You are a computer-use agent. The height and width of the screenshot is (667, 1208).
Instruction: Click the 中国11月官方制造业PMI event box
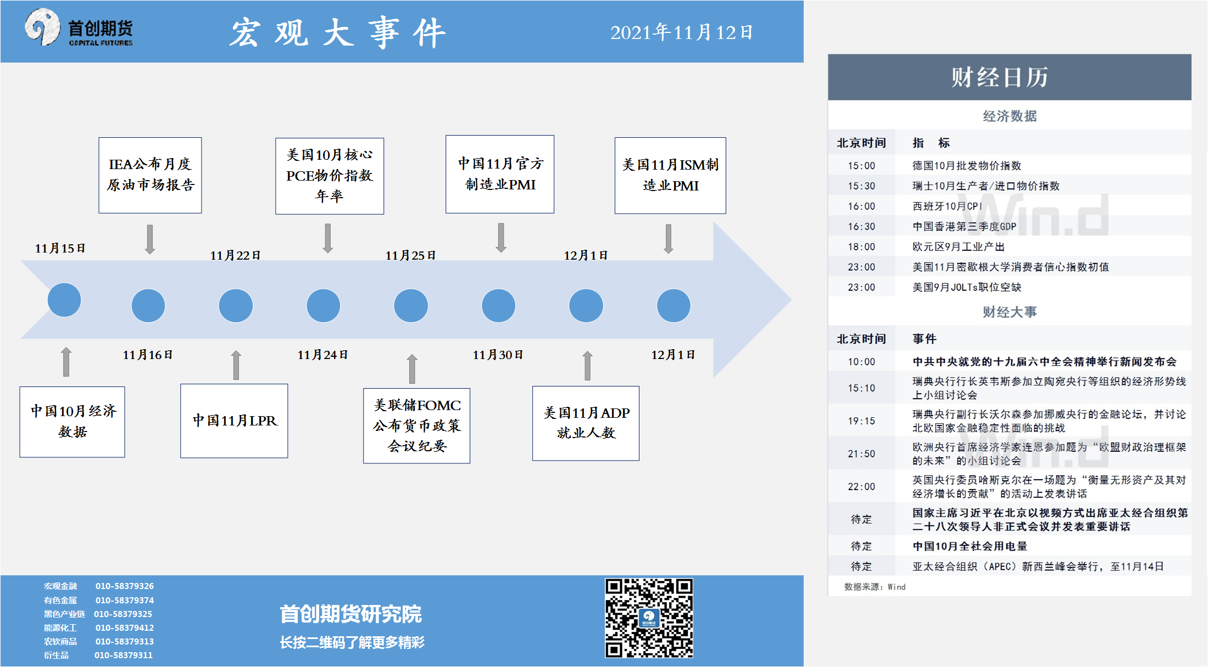click(500, 174)
